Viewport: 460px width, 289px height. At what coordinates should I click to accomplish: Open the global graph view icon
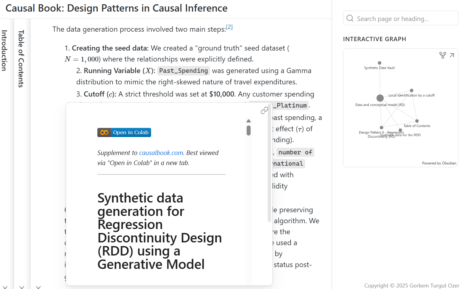click(442, 55)
